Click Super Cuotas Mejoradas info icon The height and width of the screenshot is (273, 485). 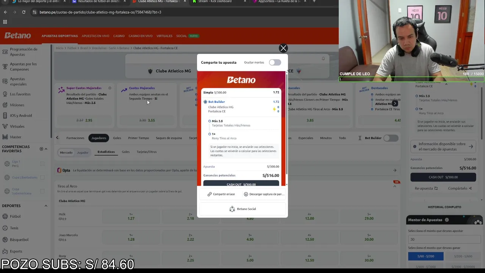pyautogui.click(x=110, y=88)
